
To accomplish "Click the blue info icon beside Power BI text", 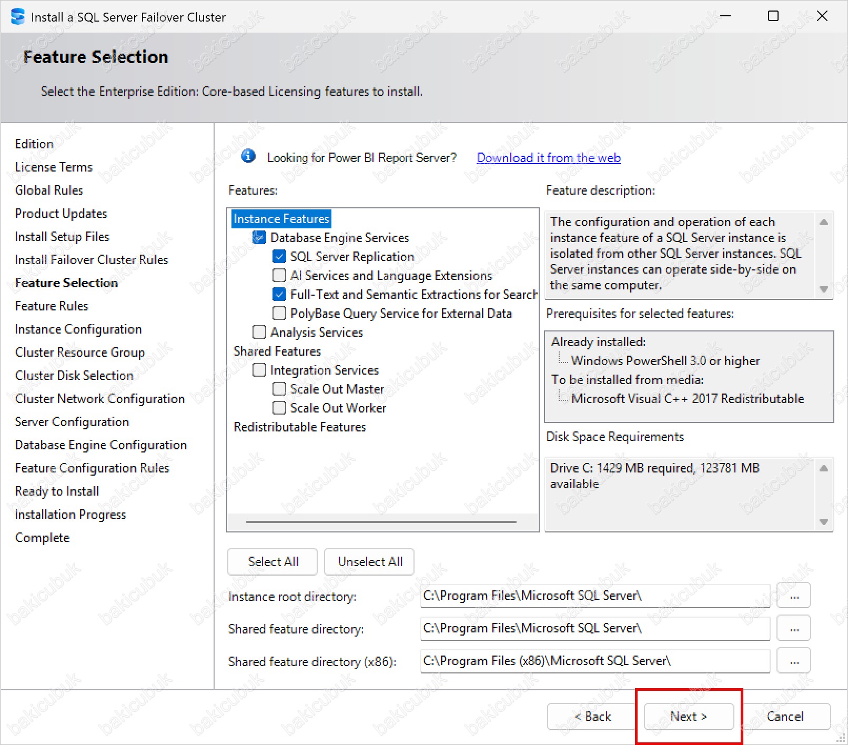I will [248, 156].
